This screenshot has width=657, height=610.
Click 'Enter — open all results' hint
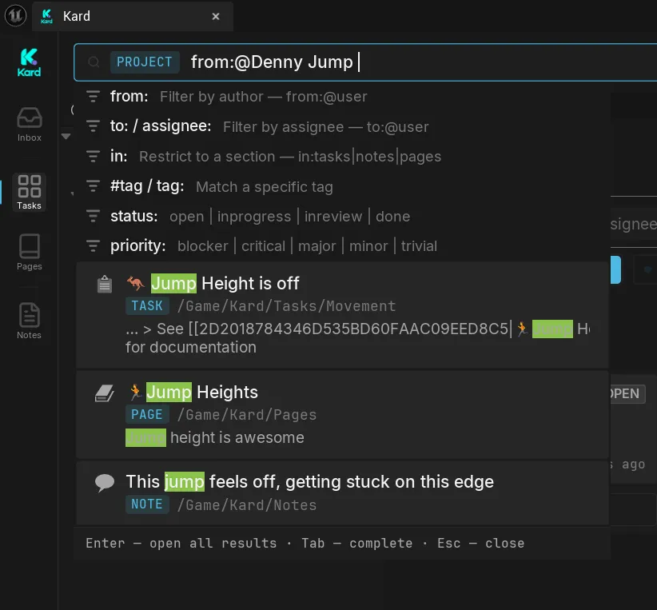pos(181,543)
